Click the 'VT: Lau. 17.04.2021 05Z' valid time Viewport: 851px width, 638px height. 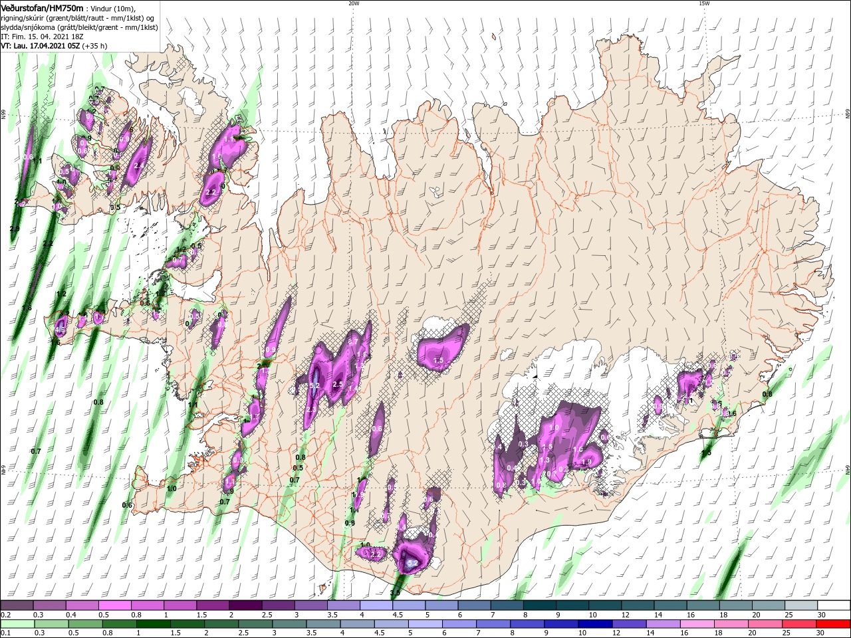click(x=40, y=46)
